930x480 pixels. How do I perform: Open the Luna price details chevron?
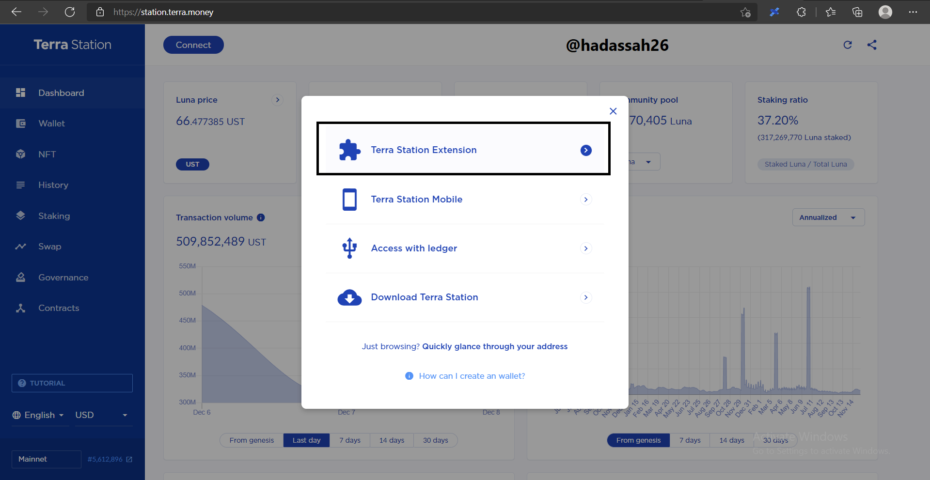point(277,100)
